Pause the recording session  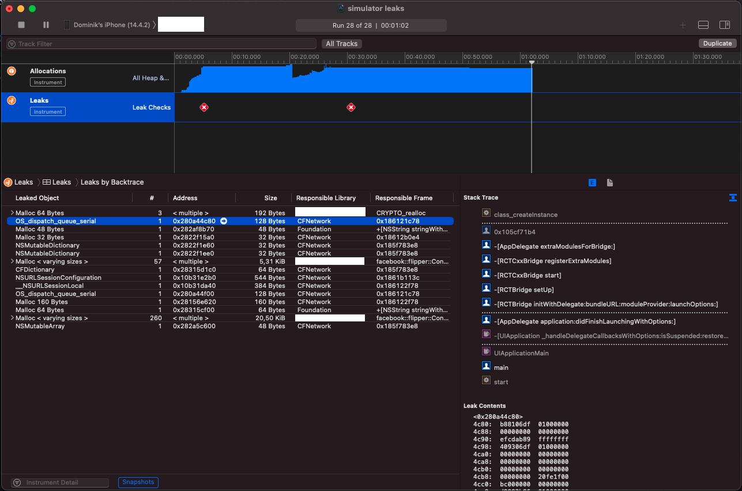[46, 25]
